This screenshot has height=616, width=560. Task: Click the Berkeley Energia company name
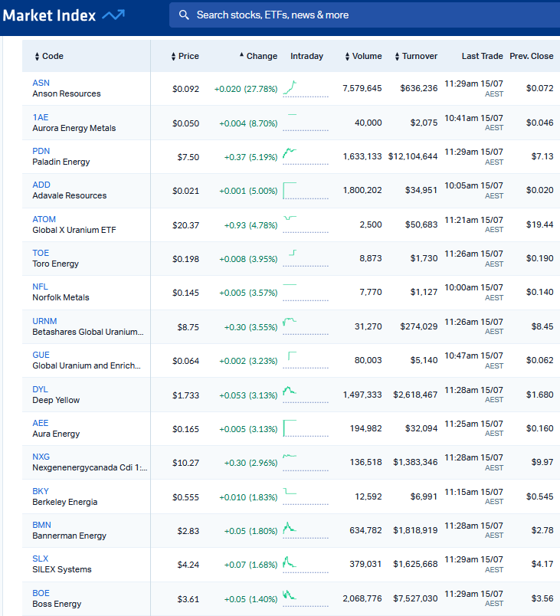[x=65, y=502]
